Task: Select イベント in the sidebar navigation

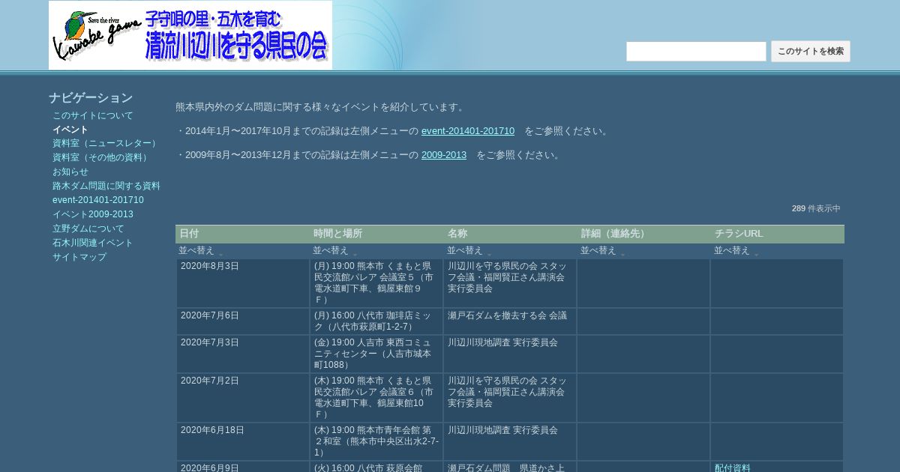Action: (70, 130)
